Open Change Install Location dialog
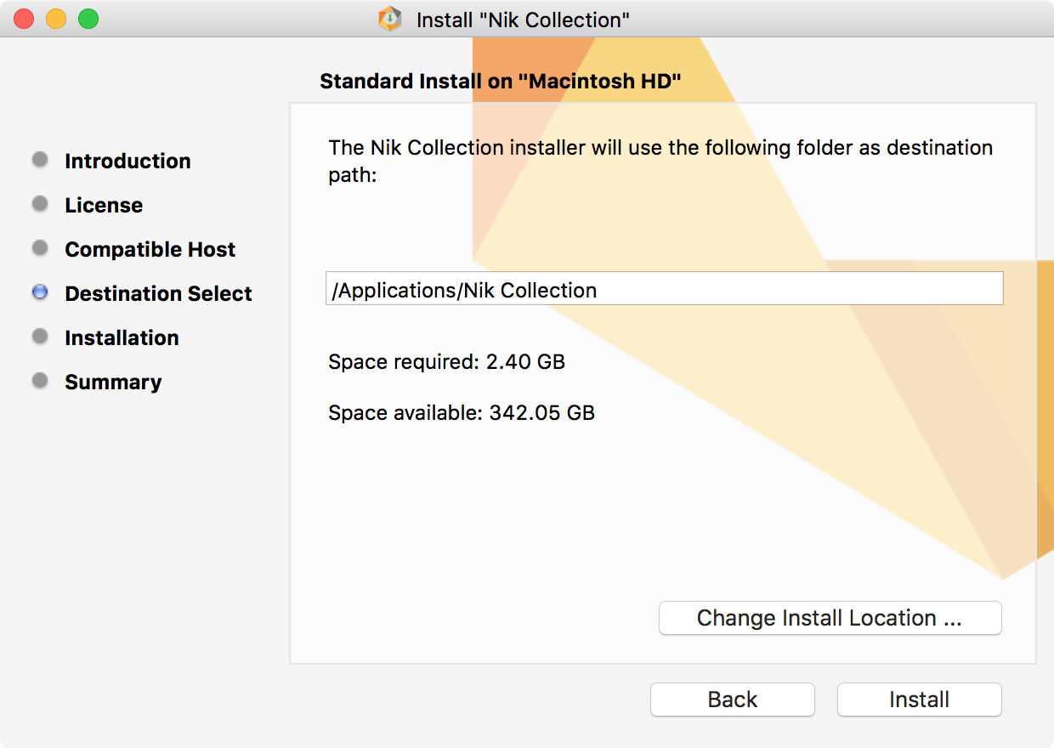 pos(830,618)
